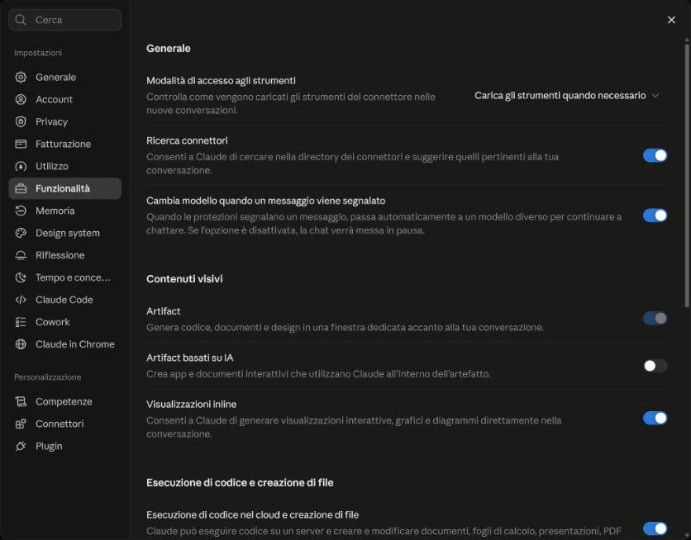
Task: Open Carica gli strumenti quando necessario dropdown
Action: coord(567,96)
